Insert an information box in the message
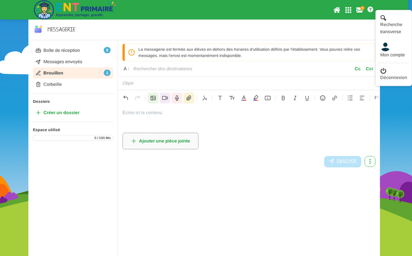The width and height of the screenshot is (412, 256). coord(267,98)
